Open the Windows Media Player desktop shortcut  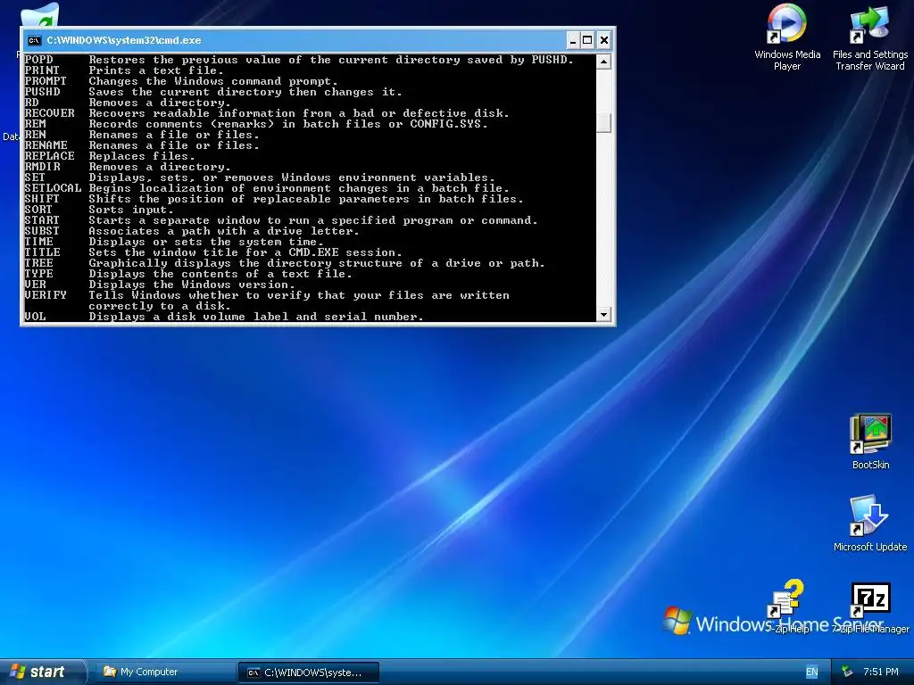click(x=787, y=37)
